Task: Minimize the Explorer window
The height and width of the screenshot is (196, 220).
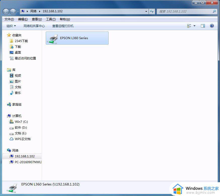Action: 196,2
